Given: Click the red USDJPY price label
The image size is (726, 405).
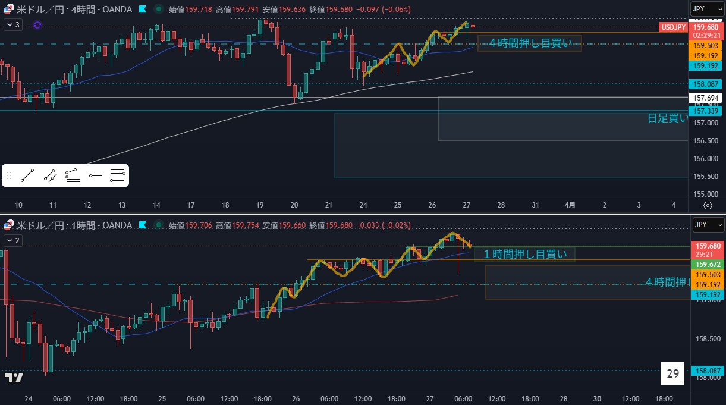Looking at the screenshot, I should click(x=674, y=27).
